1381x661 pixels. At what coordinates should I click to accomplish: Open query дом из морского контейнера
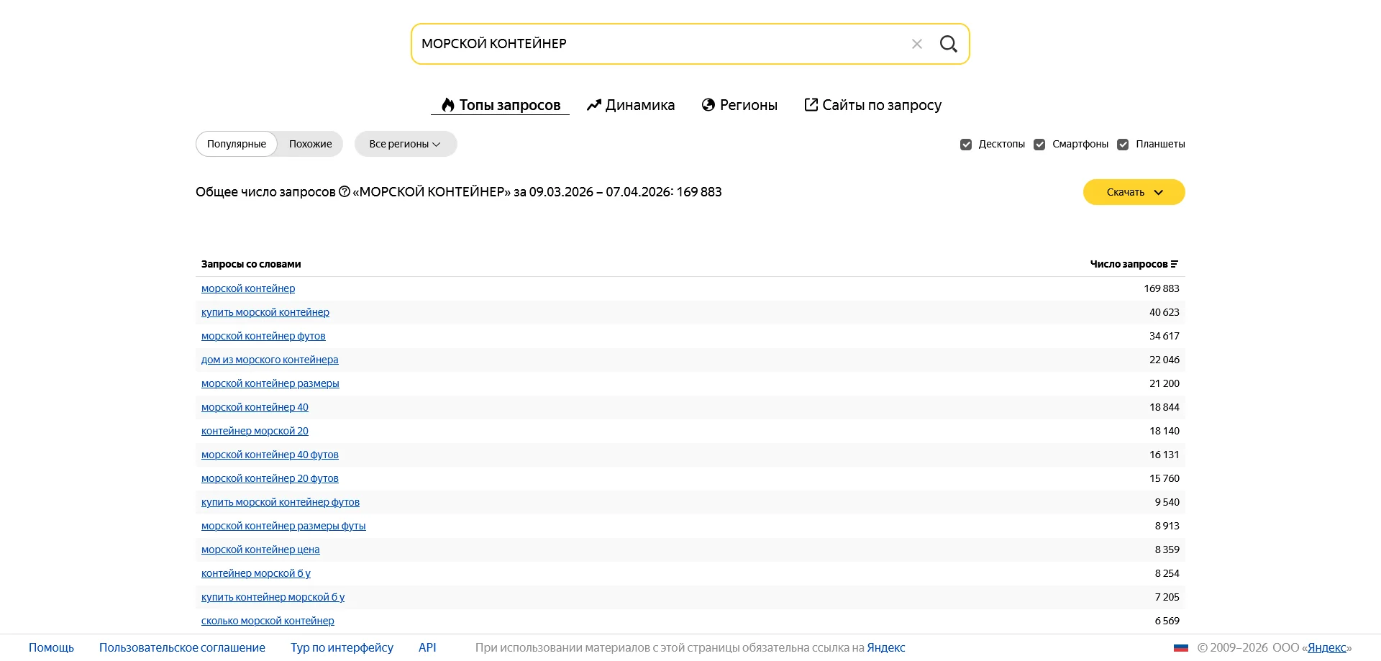point(270,360)
